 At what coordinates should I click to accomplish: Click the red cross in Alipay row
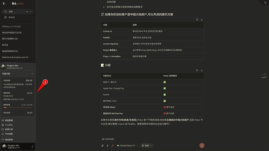(x=165, y=107)
